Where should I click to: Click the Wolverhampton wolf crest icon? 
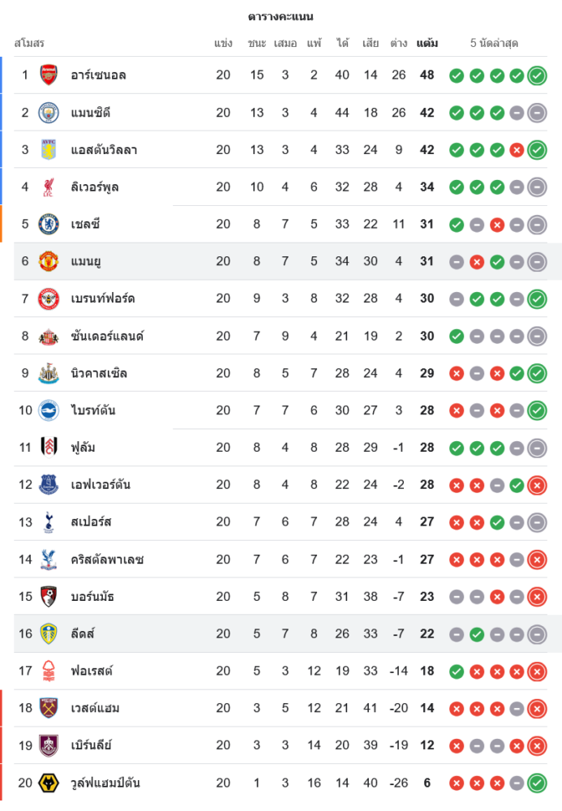49,783
